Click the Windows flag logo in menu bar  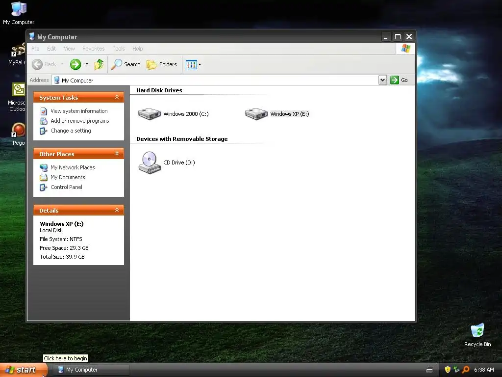pos(405,49)
